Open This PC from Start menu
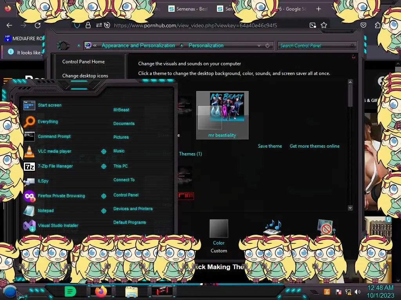 click(x=121, y=166)
